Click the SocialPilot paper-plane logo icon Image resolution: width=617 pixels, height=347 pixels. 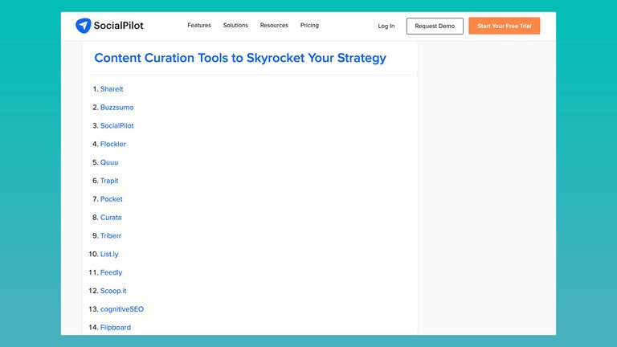84,26
